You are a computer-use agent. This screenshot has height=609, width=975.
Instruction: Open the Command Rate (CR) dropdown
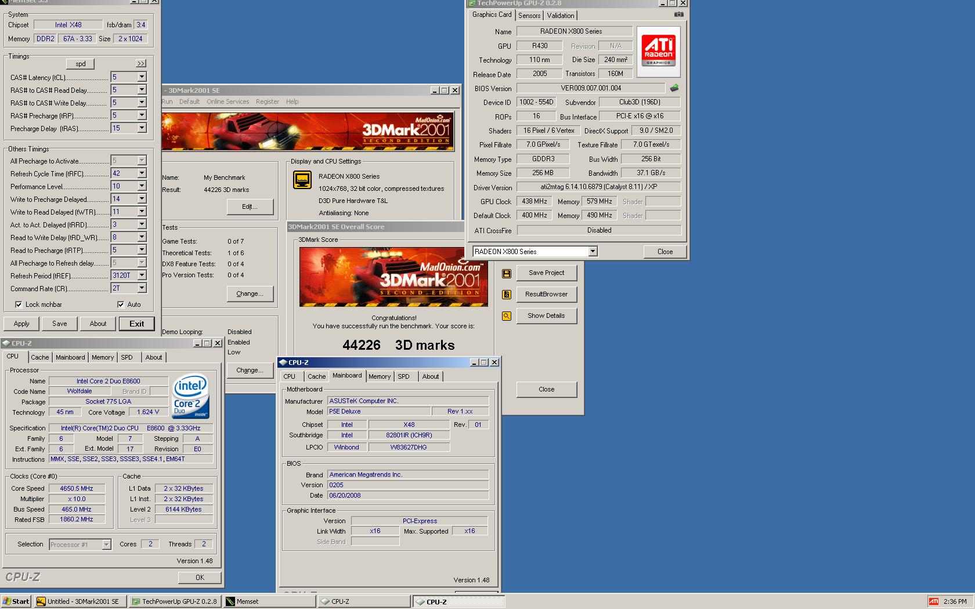click(142, 288)
